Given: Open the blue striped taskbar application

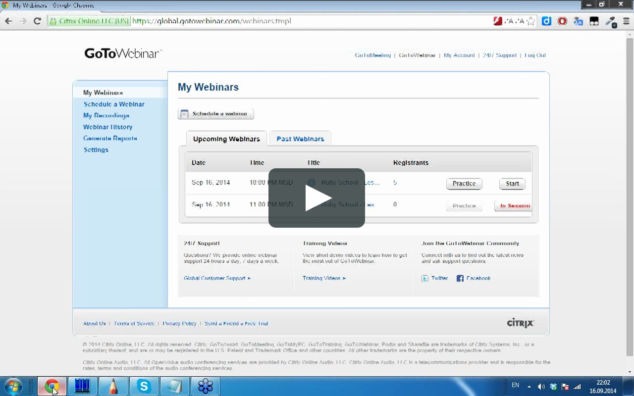Looking at the screenshot, I should pos(82,386).
